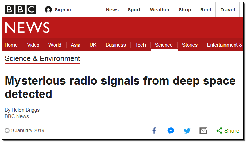
Task: Click the Sign in link
Action: (63, 10)
